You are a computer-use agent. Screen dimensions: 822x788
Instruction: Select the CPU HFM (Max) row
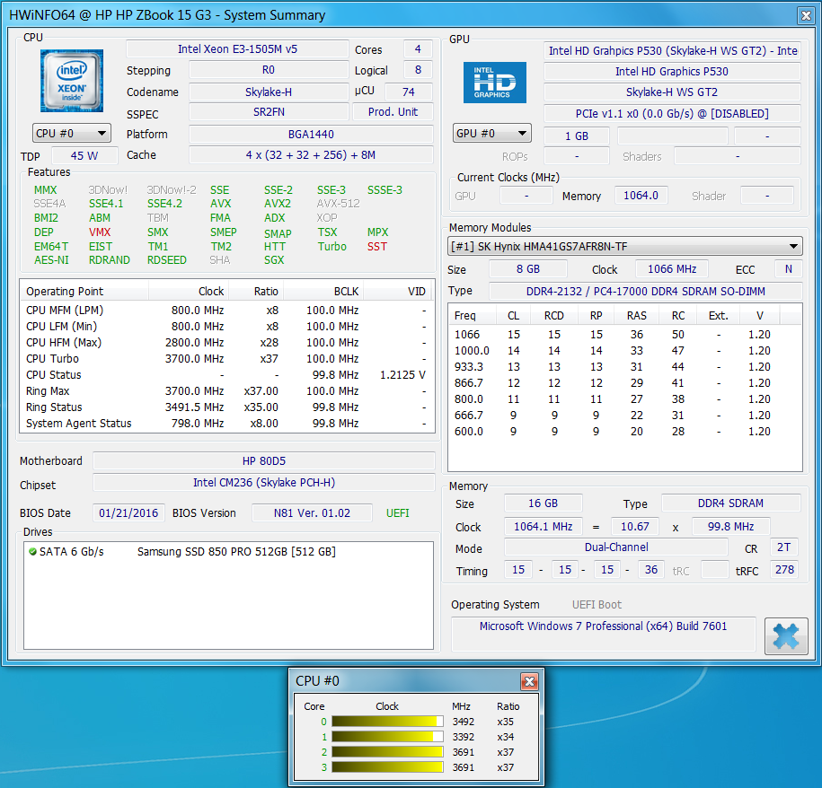click(x=226, y=343)
